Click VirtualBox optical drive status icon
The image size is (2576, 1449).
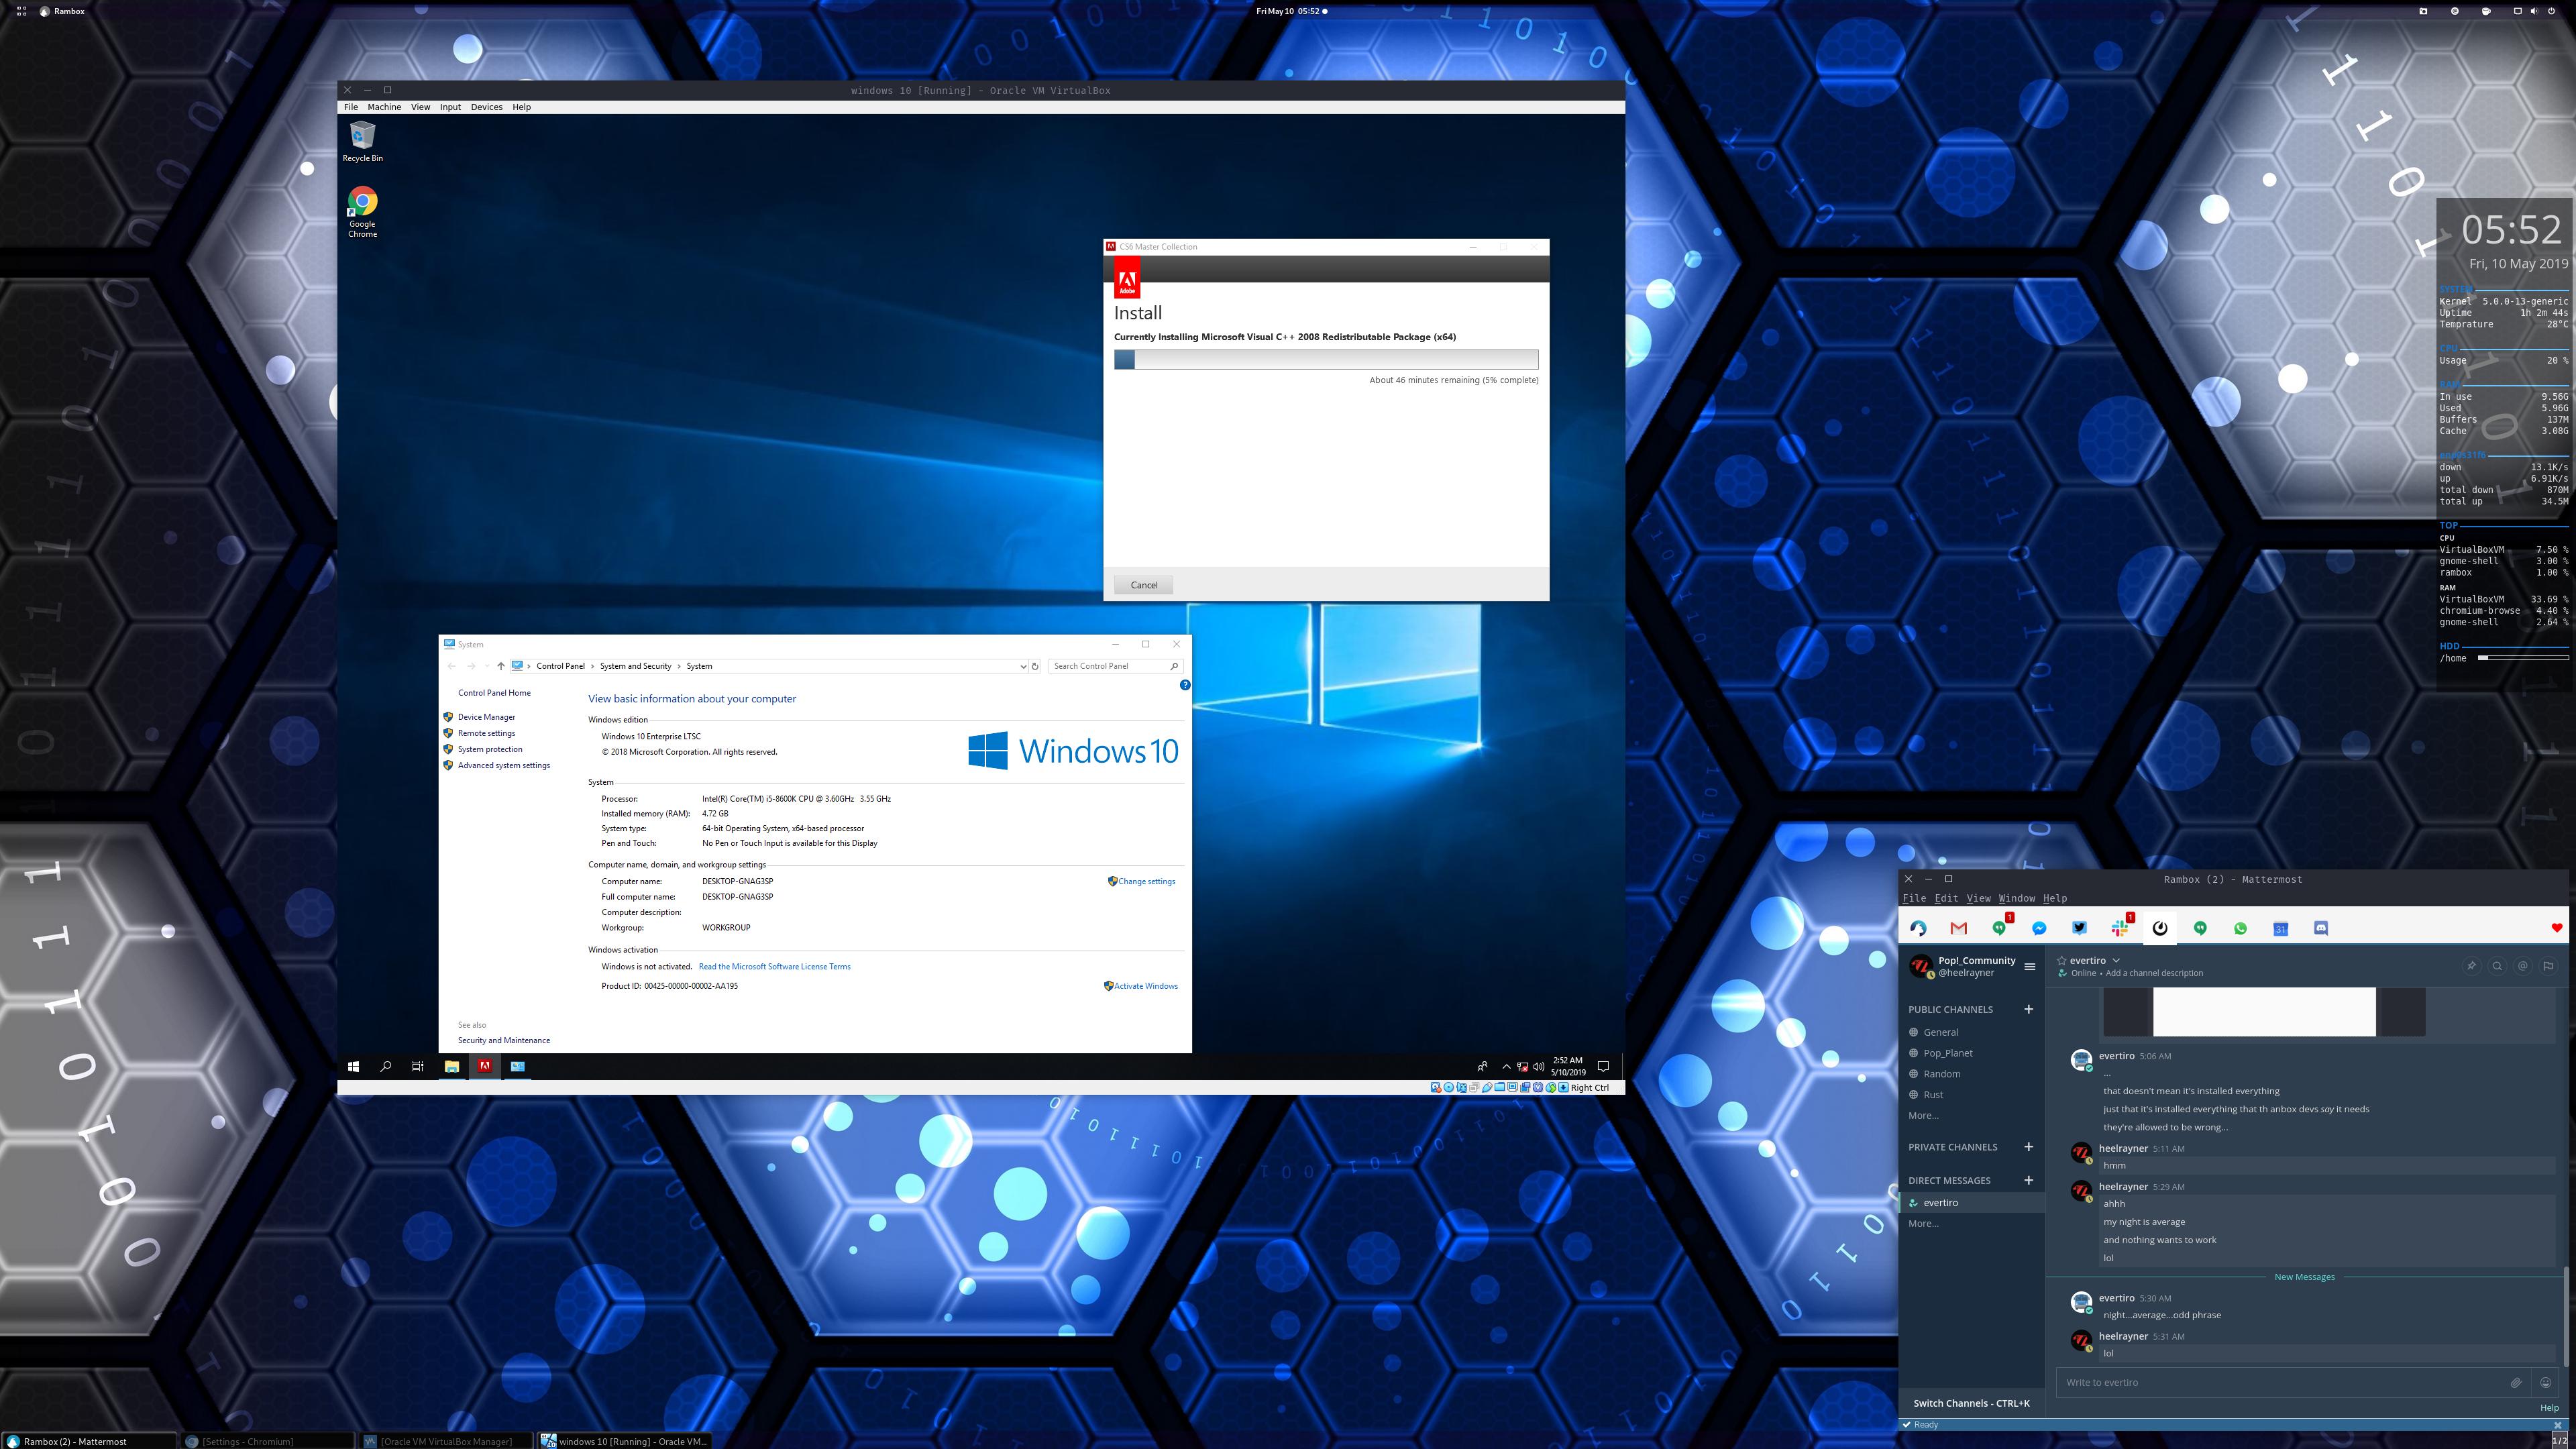[x=1449, y=1088]
